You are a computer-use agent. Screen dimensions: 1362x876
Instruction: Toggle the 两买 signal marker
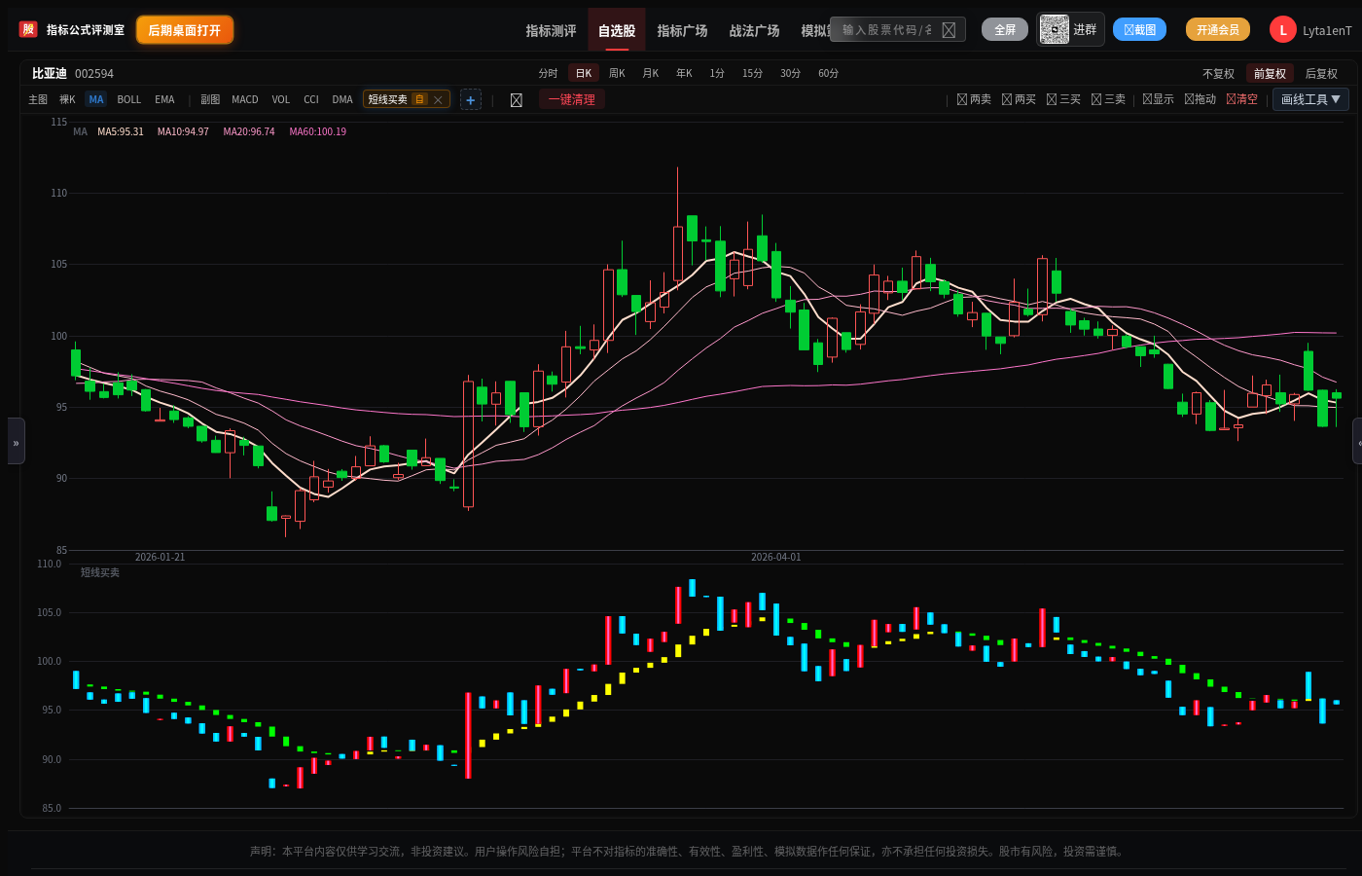click(x=1019, y=99)
